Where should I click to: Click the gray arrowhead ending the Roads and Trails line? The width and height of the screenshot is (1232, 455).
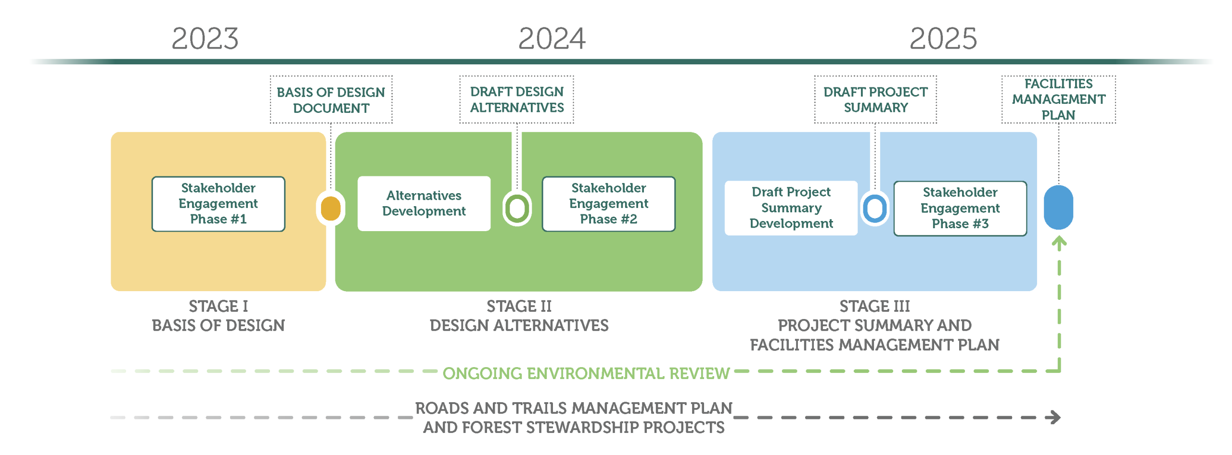click(x=1055, y=417)
